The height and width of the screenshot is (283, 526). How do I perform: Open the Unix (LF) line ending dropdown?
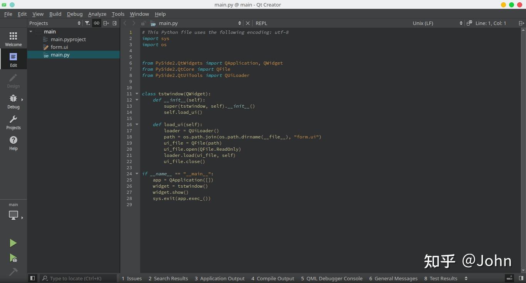tap(437, 23)
